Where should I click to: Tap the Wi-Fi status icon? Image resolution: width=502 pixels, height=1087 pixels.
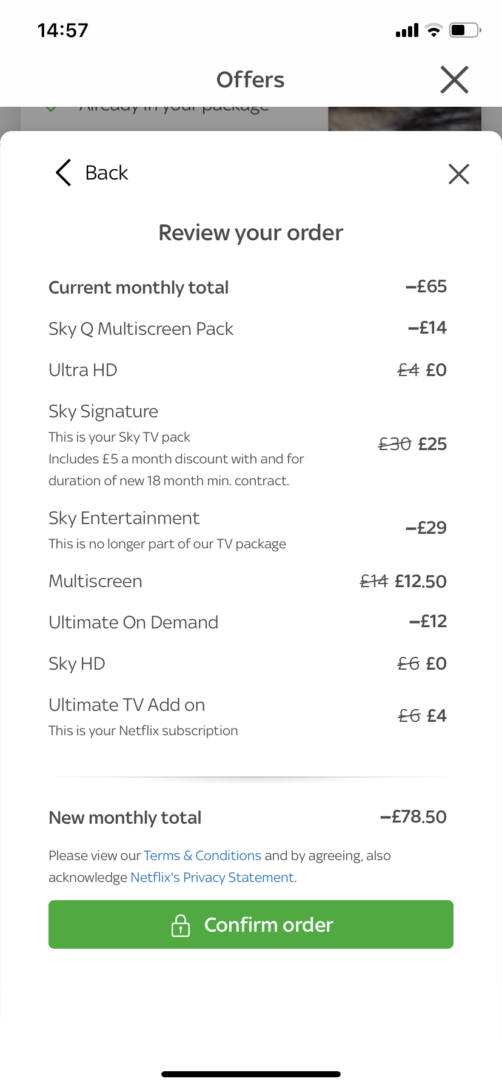click(x=433, y=30)
